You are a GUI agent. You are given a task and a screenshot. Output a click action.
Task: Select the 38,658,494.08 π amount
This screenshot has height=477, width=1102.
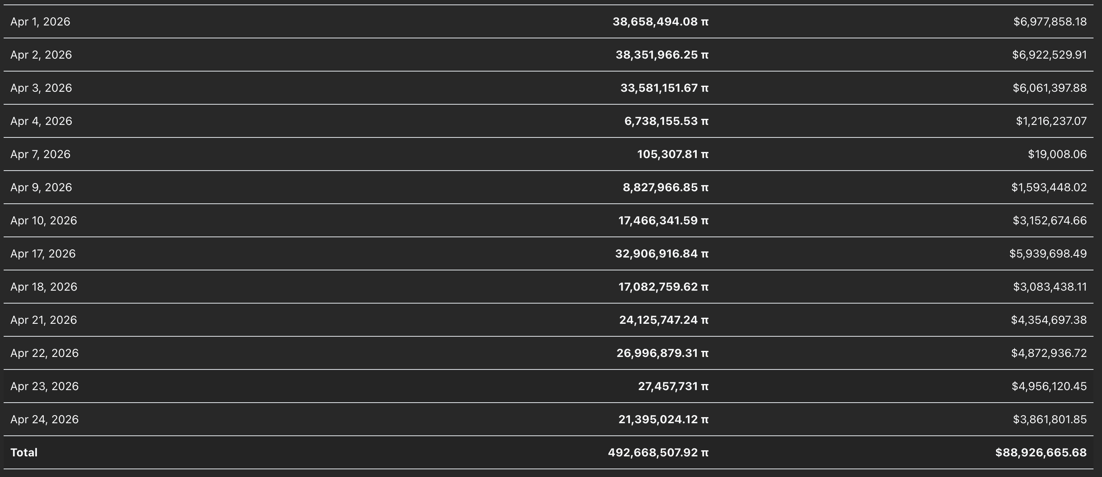660,22
